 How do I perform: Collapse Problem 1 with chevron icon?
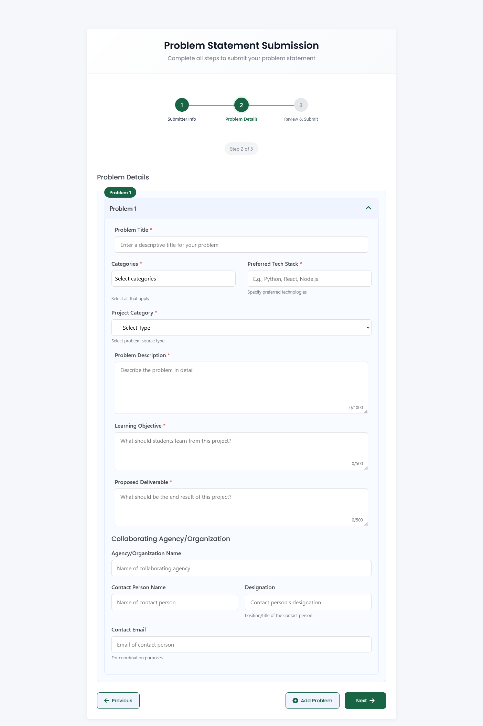pyautogui.click(x=368, y=208)
